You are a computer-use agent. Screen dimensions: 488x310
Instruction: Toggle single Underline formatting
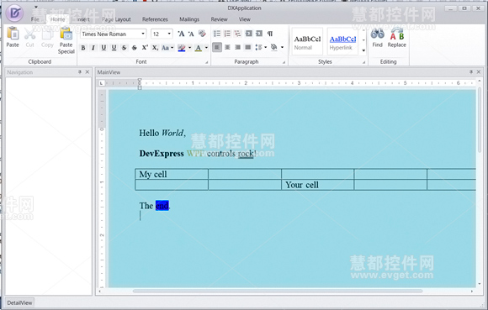pos(103,48)
